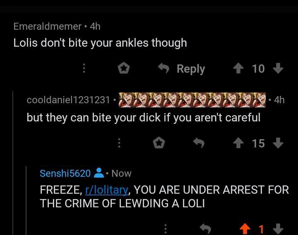
Task: Downvote Senshi5620's comment
Action: 278,229
